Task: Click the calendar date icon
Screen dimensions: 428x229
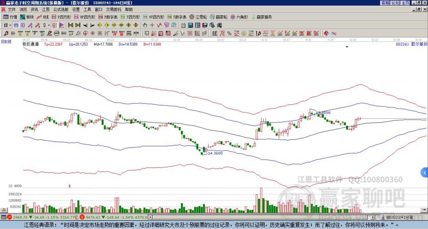Action: (183, 25)
